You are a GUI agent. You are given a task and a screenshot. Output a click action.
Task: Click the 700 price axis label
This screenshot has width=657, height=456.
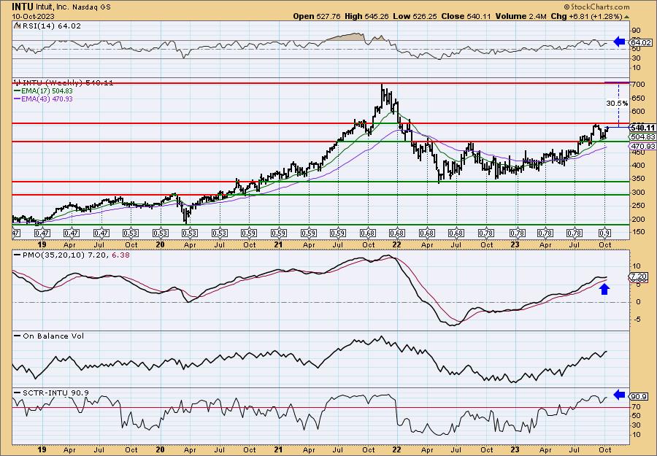(x=638, y=84)
